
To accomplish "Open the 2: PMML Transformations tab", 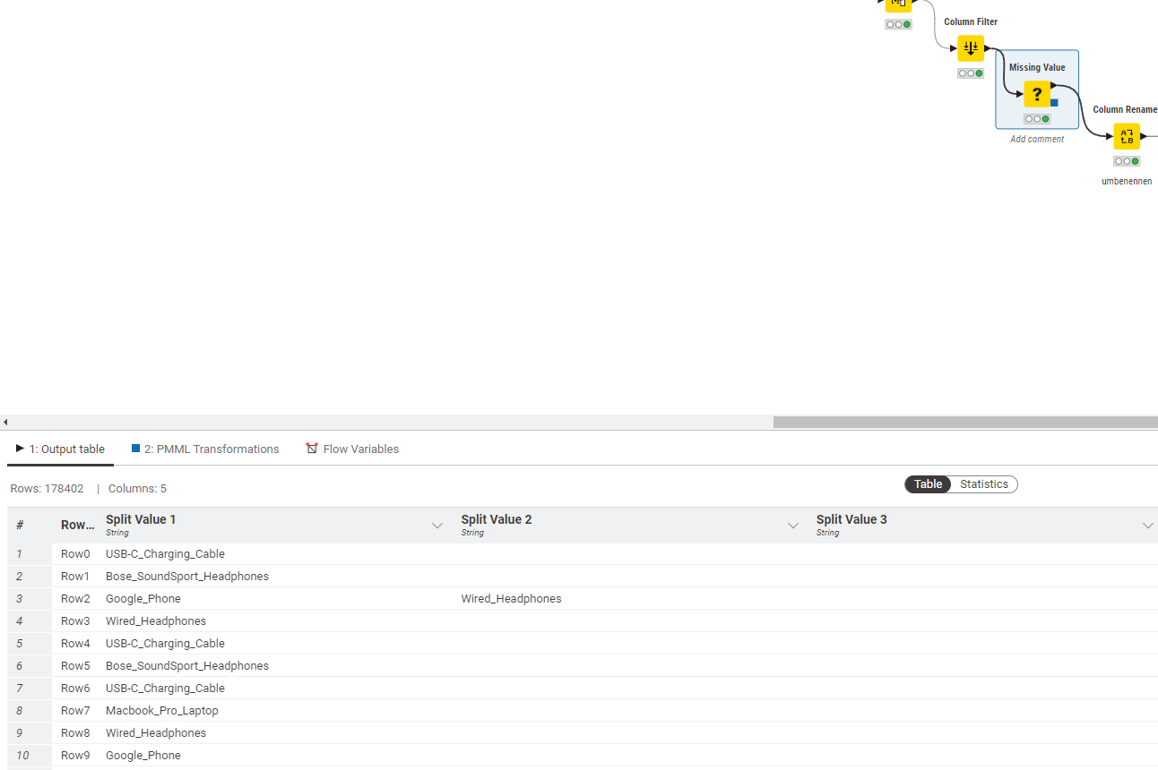I will tap(205, 449).
